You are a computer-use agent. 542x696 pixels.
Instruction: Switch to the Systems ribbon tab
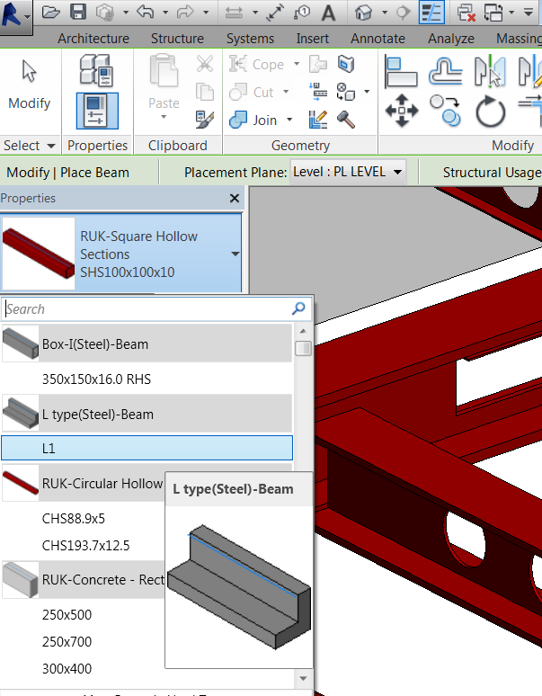(x=250, y=38)
